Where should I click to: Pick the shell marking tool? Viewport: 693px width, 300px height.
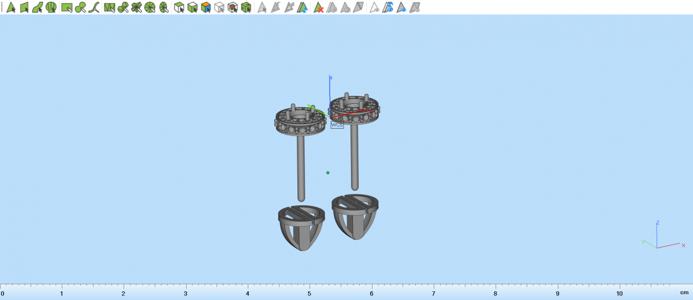click(51, 7)
